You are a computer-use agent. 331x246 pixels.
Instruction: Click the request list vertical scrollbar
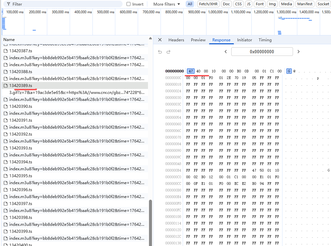click(151, 222)
